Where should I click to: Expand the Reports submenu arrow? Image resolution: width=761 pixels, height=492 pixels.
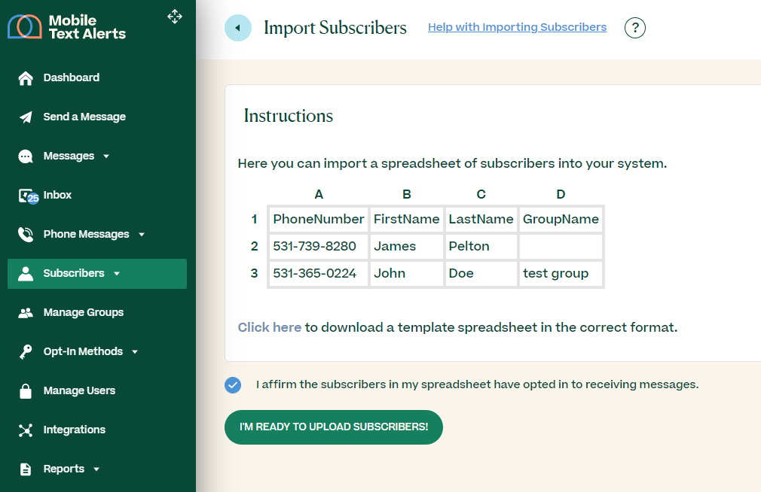(x=96, y=469)
